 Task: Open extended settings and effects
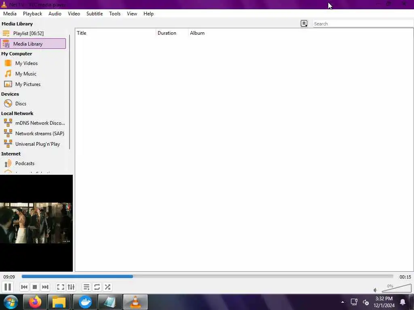pos(71,287)
